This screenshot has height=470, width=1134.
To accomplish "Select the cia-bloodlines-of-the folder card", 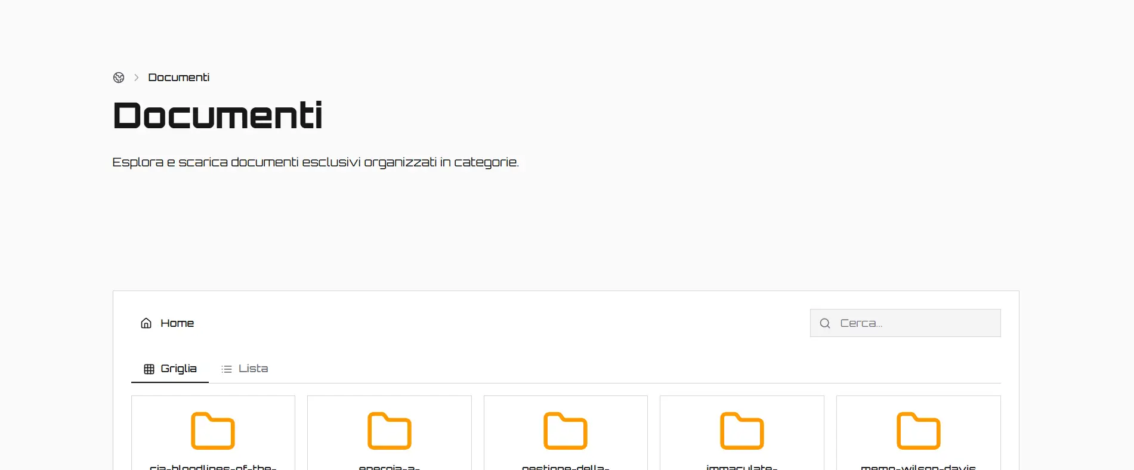I will [x=213, y=433].
